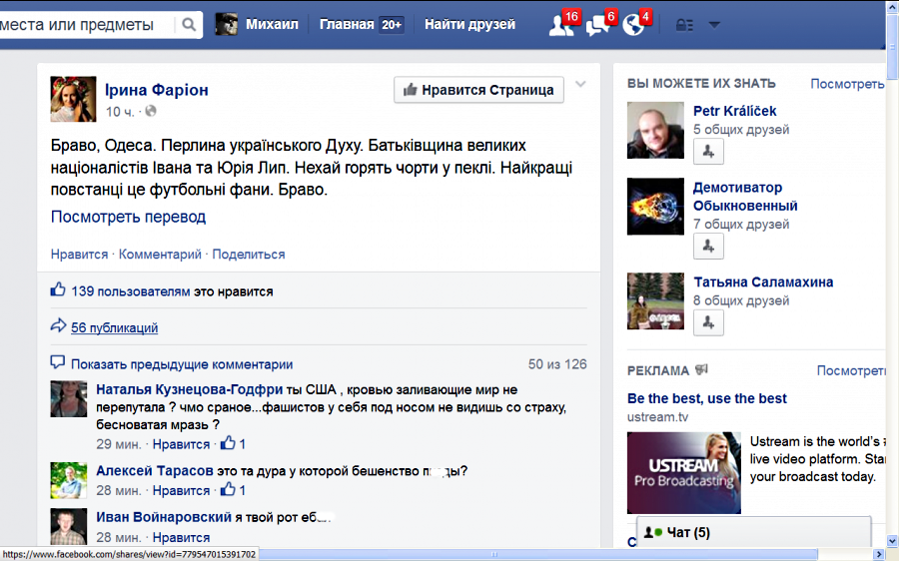Open messages icon with 6 badge
This screenshot has height=561, width=899.
pos(598,25)
